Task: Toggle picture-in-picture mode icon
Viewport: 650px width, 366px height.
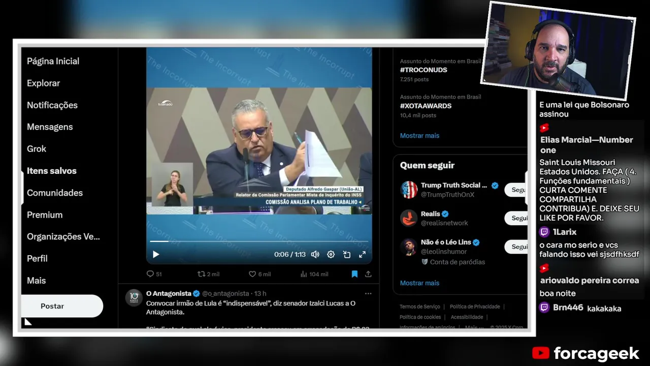Action: tap(347, 254)
